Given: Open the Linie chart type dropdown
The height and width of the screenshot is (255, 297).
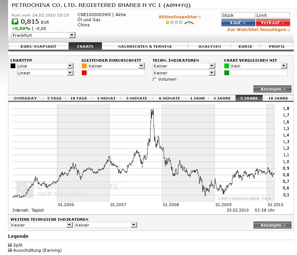Looking at the screenshot, I should 45,66.
